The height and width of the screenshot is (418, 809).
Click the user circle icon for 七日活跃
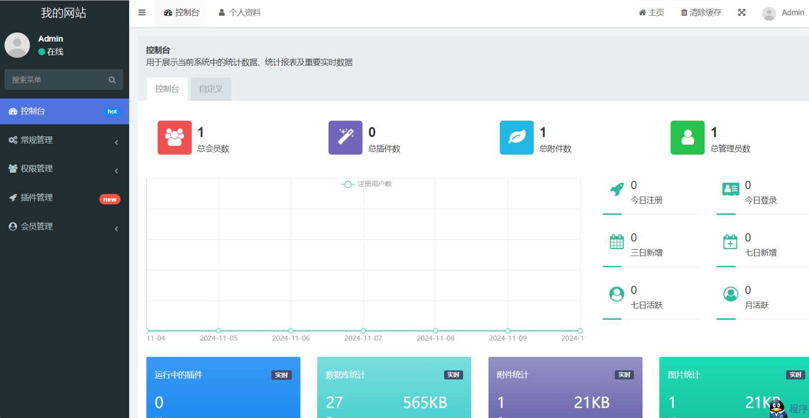click(617, 294)
